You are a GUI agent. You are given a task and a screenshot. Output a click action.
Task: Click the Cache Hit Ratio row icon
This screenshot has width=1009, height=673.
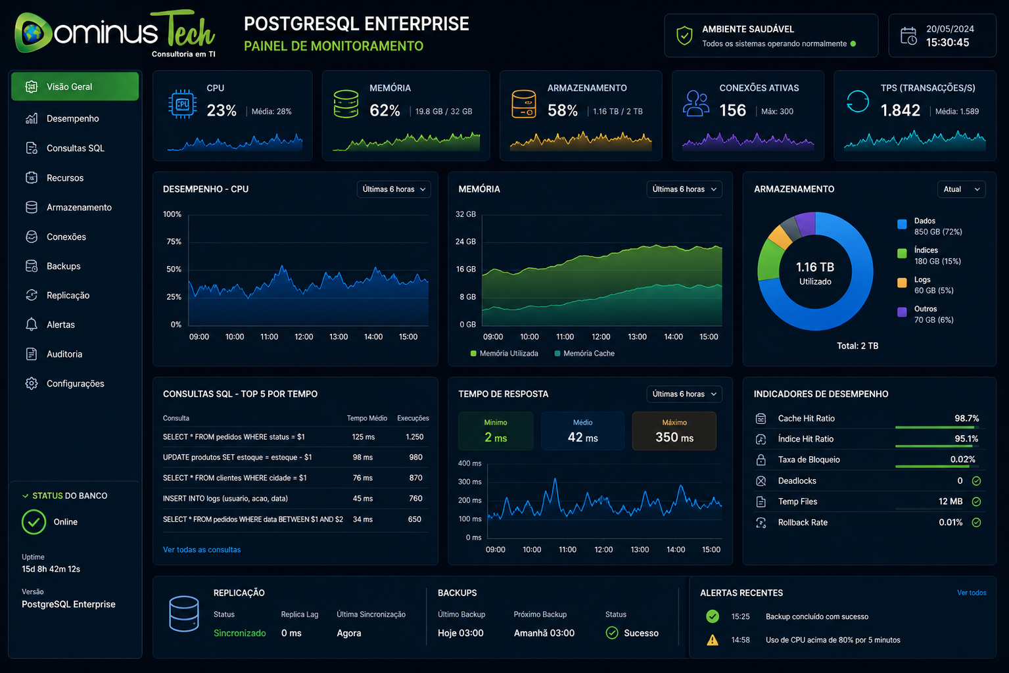pyautogui.click(x=761, y=419)
